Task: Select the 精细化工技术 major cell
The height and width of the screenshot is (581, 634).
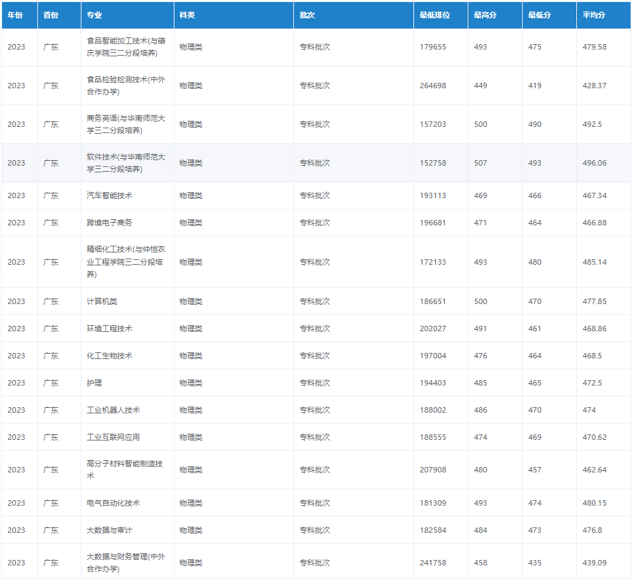Action: coord(126,262)
